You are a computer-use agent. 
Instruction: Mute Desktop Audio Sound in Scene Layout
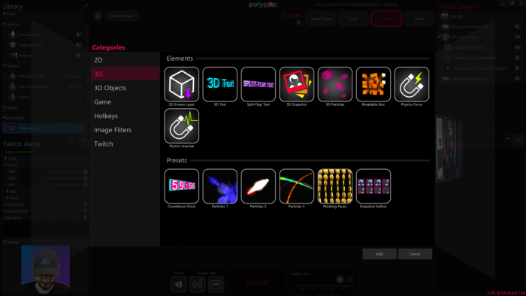pyautogui.click(x=518, y=78)
